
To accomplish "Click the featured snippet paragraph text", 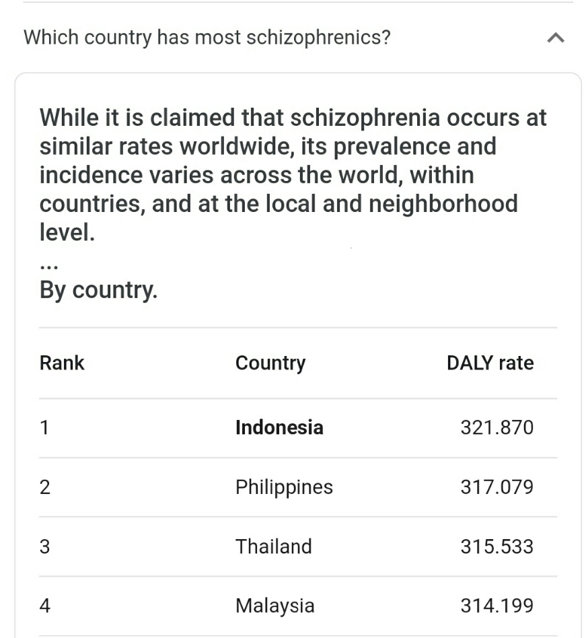I will point(293,175).
